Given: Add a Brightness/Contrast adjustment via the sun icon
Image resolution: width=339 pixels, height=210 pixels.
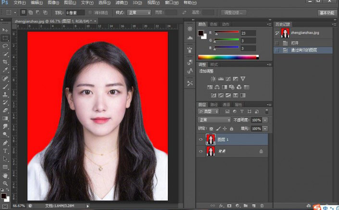Looking at the screenshot, I should pos(213,79).
